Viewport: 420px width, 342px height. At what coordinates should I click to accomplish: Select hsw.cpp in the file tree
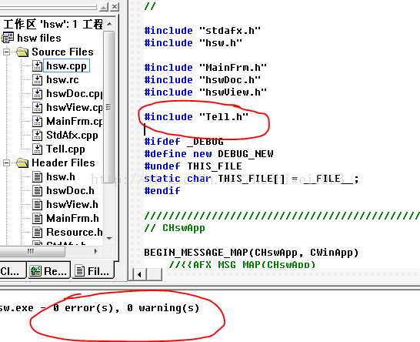tap(66, 65)
